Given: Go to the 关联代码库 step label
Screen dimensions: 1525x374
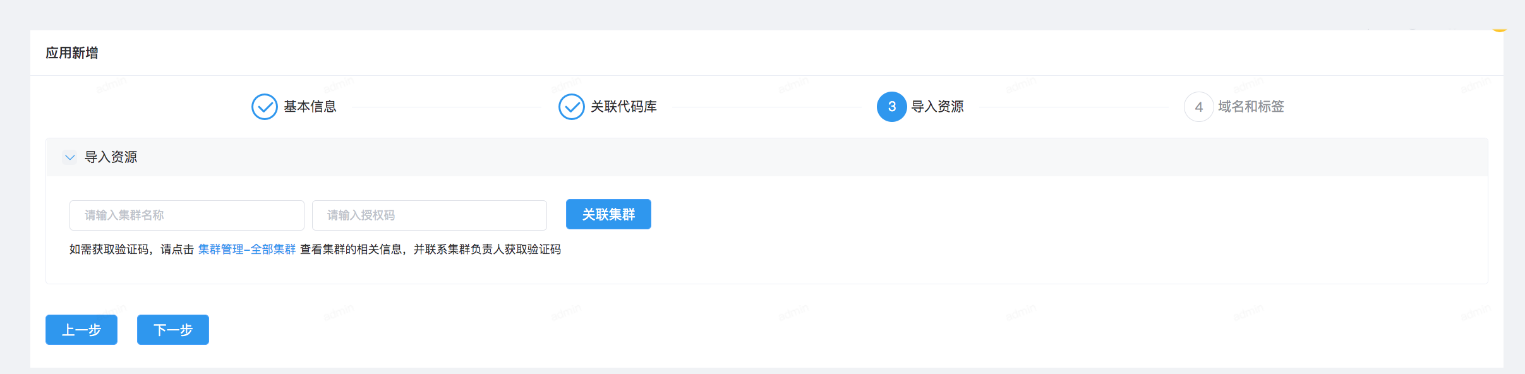Looking at the screenshot, I should 624,107.
